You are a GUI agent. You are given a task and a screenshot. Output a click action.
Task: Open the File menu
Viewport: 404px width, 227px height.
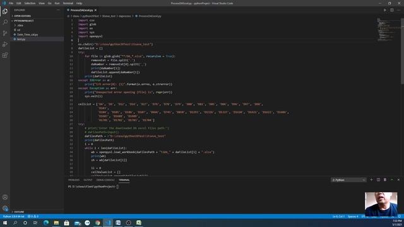(11, 3)
